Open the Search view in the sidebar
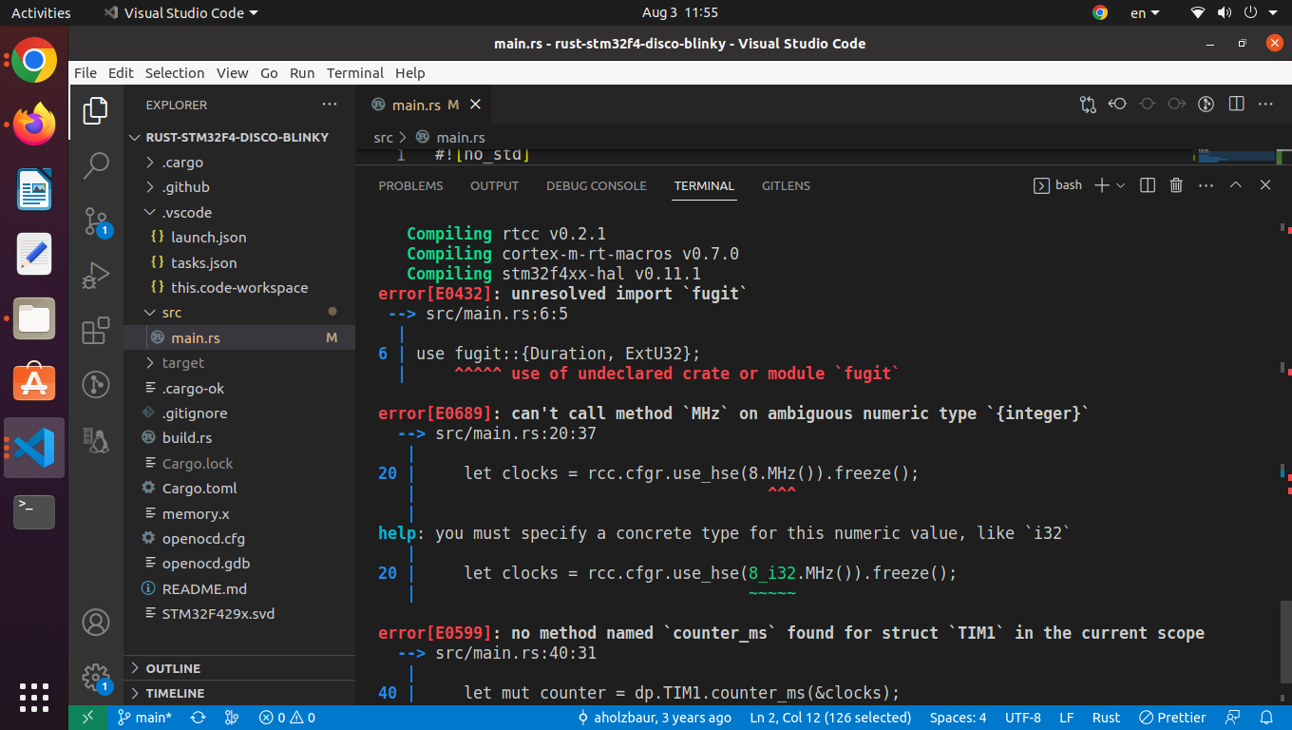The height and width of the screenshot is (730, 1292). [x=95, y=164]
